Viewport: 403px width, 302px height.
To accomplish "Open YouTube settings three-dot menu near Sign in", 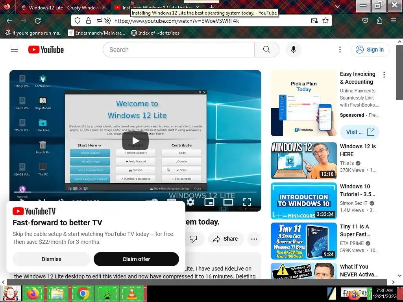I will (x=340, y=50).
